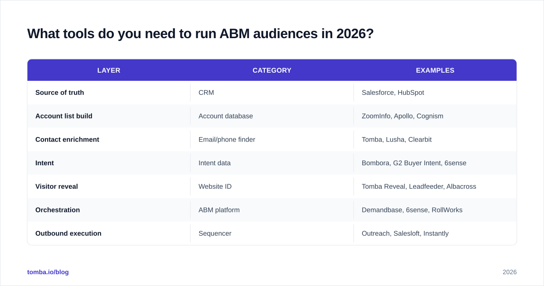Click the ABM audiences 2026 title heading
This screenshot has width=544, height=286.
click(200, 34)
